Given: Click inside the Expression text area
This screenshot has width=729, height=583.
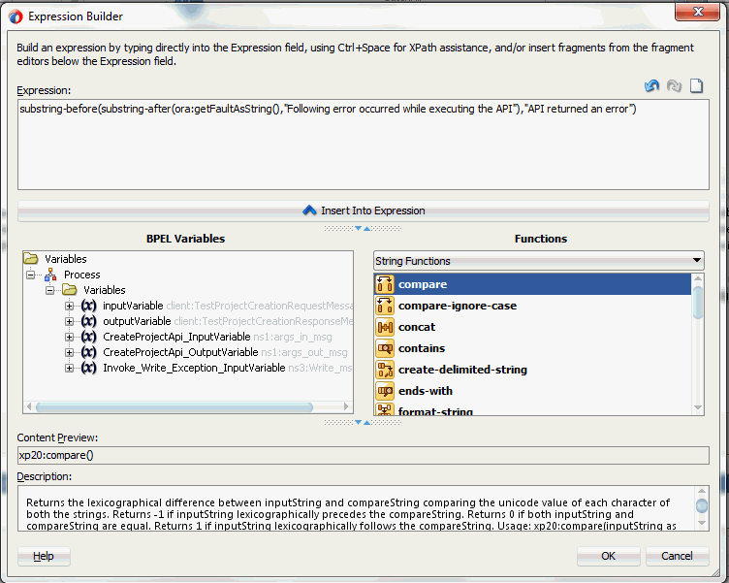Looking at the screenshot, I should [x=364, y=145].
